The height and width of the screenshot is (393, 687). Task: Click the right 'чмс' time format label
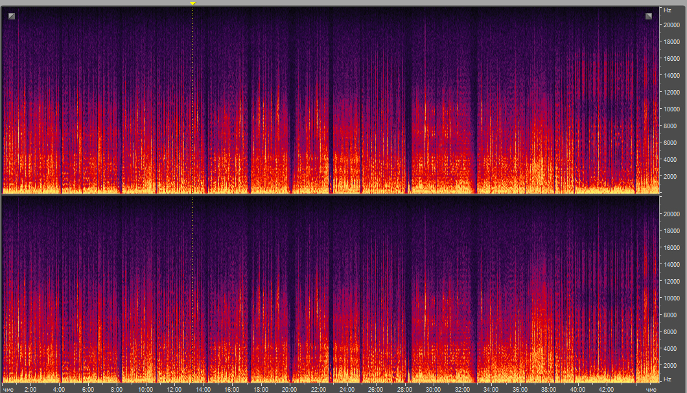[650, 390]
